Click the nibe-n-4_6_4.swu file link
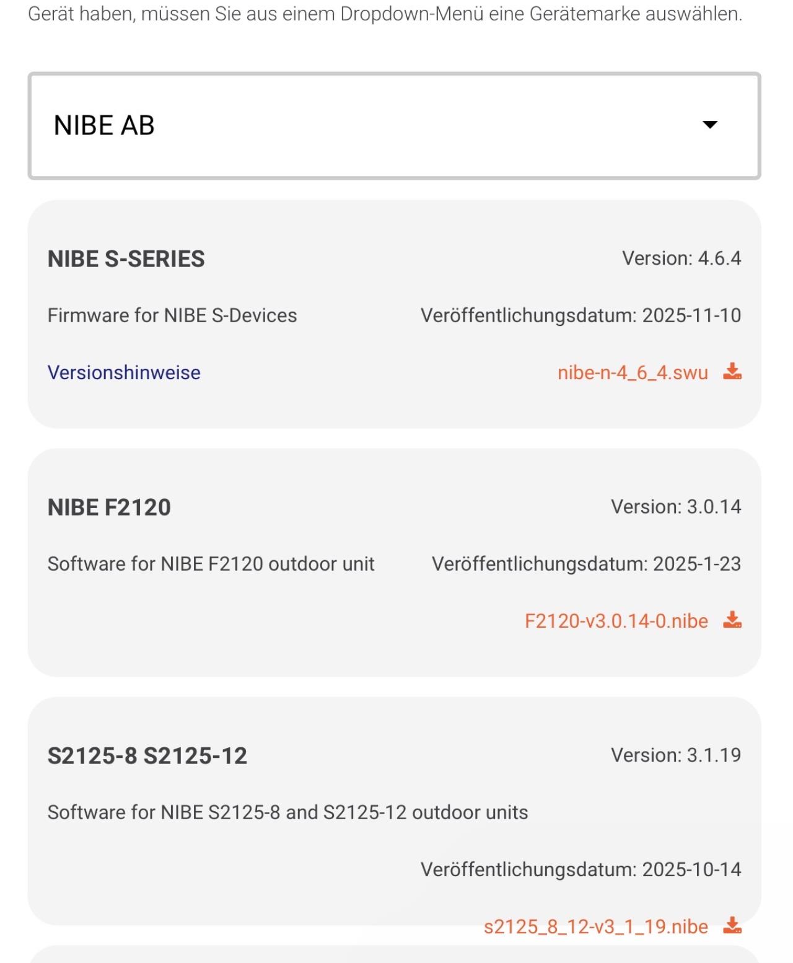793x963 pixels. pyautogui.click(x=633, y=372)
